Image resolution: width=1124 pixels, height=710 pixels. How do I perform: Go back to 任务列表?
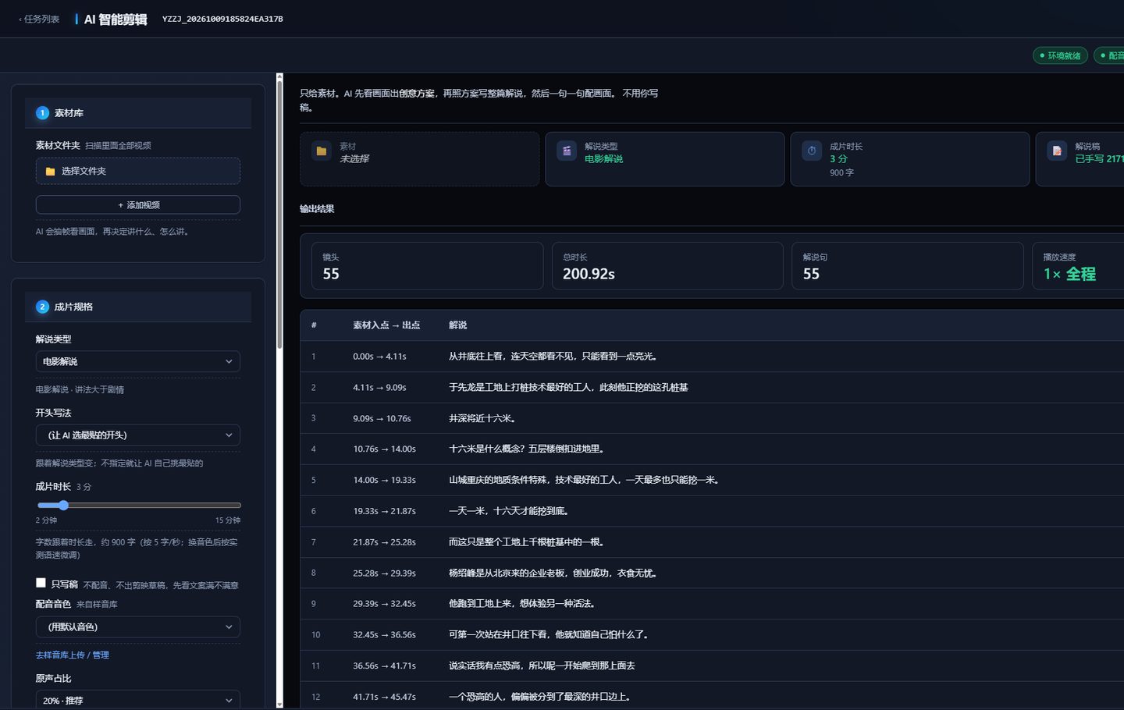click(39, 20)
